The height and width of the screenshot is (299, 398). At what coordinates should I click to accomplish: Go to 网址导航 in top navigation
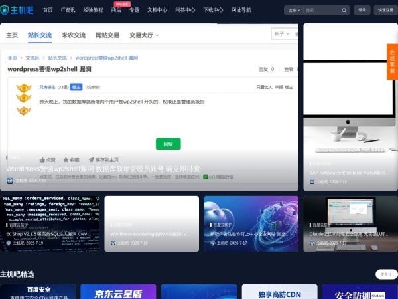tap(241, 10)
